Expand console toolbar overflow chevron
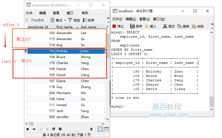Viewport: 222px width, 138px height. coord(212,24)
